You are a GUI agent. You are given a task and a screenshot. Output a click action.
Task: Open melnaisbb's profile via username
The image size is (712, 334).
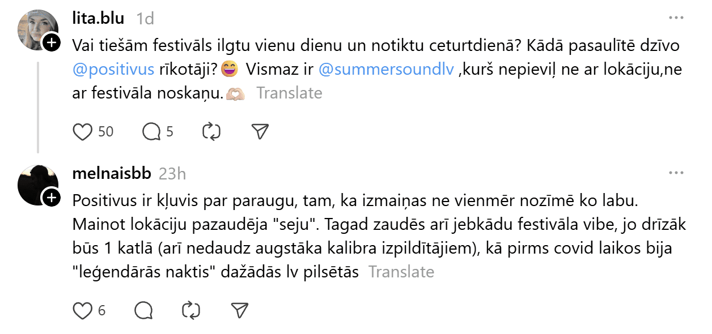click(x=112, y=173)
